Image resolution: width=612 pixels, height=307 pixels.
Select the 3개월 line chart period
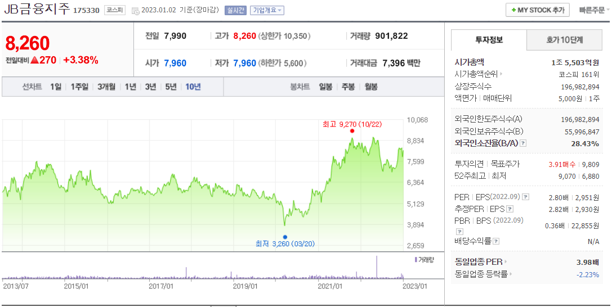click(106, 87)
